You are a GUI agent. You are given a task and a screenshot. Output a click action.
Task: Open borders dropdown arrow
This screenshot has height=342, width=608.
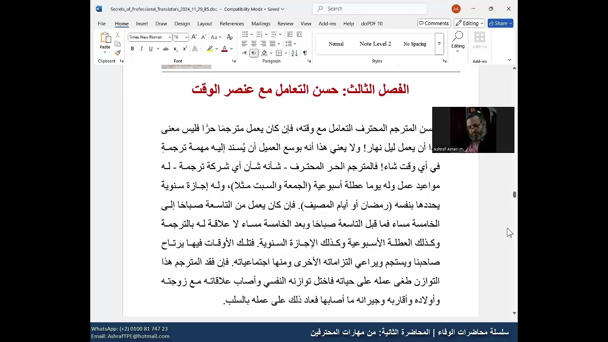286,53
